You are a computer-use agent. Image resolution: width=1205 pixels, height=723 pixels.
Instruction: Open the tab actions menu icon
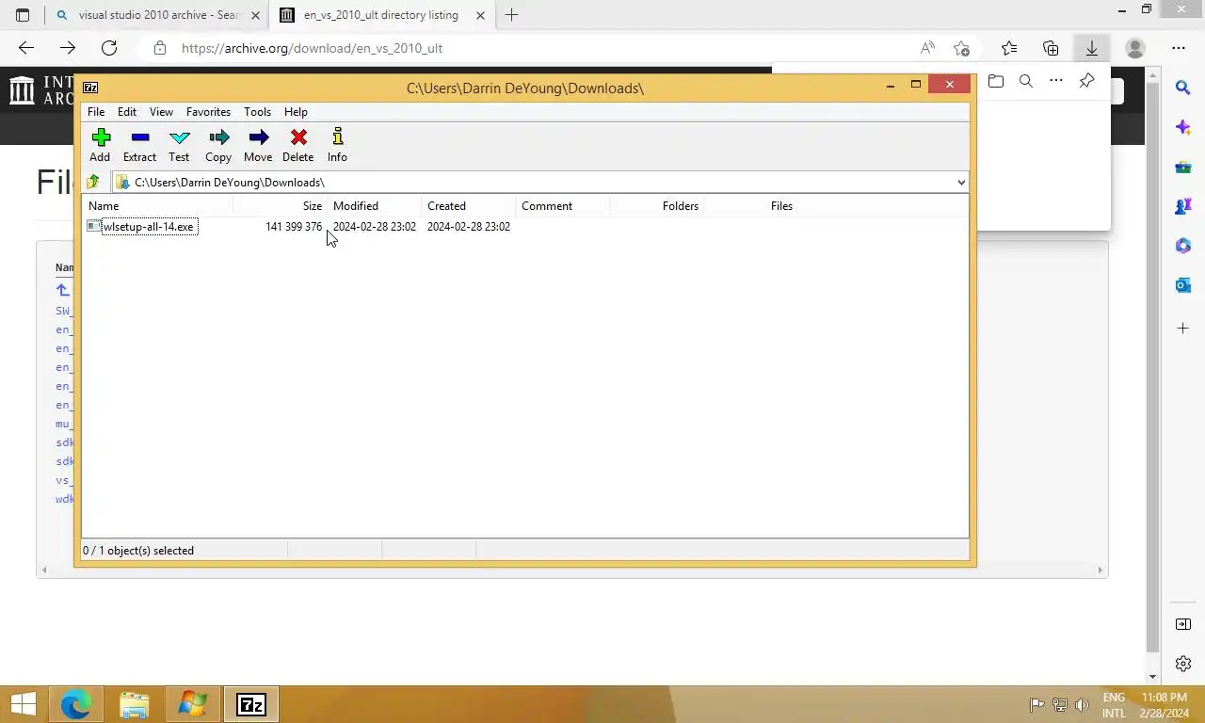point(23,15)
